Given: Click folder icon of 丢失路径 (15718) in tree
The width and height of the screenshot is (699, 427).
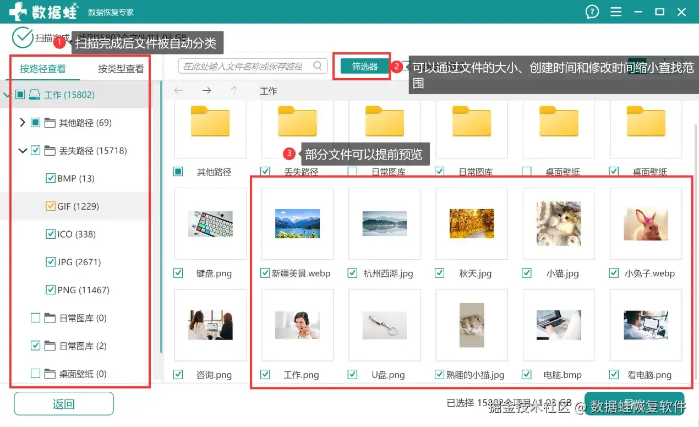Looking at the screenshot, I should click(x=50, y=151).
